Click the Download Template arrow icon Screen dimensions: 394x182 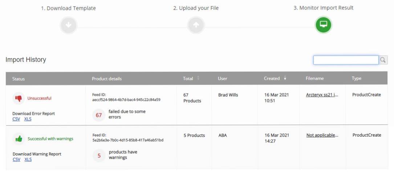click(69, 25)
